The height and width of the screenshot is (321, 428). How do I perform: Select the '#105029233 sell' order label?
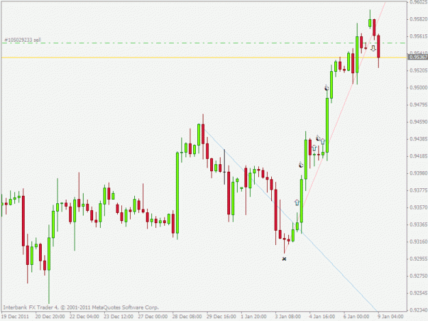pyautogui.click(x=23, y=40)
